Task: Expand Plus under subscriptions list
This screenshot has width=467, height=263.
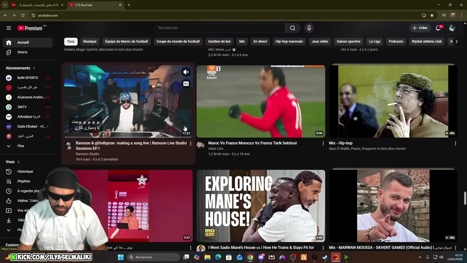Action: pos(28,146)
